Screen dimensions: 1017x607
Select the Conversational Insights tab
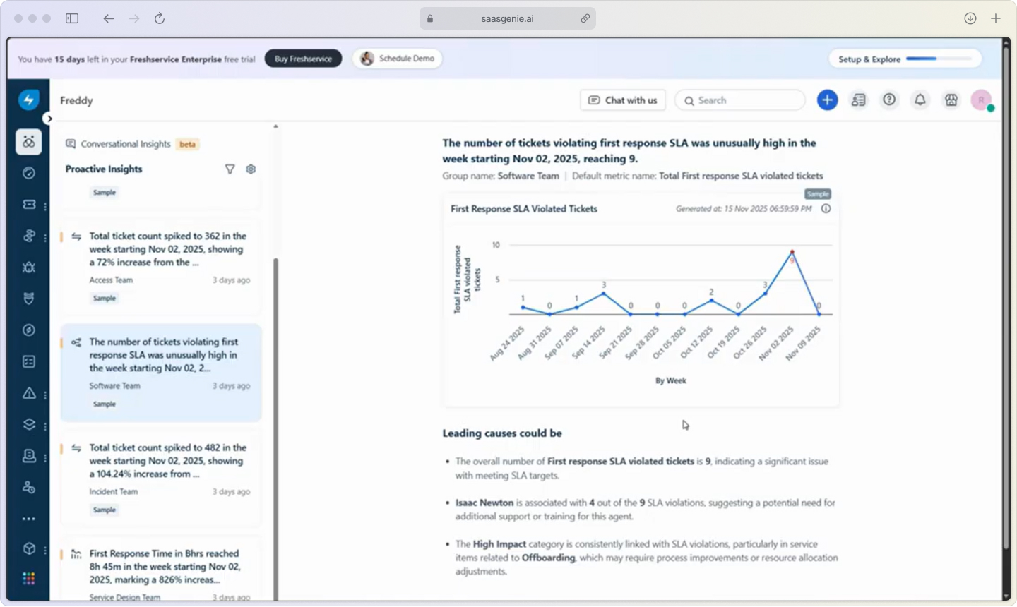point(125,144)
